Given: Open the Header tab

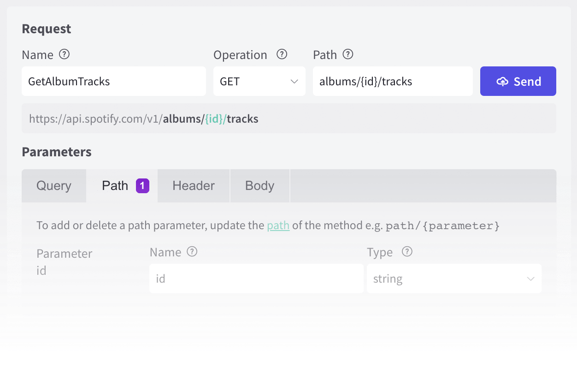Looking at the screenshot, I should (x=194, y=186).
